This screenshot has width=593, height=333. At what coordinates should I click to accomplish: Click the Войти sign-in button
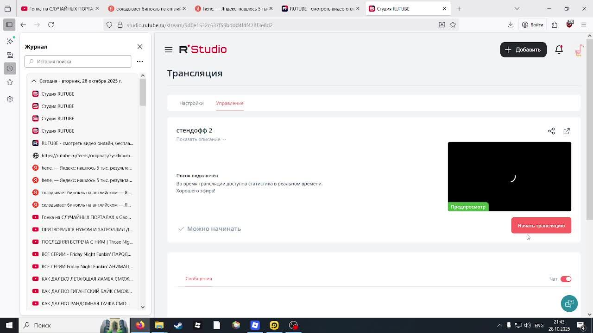point(532,25)
